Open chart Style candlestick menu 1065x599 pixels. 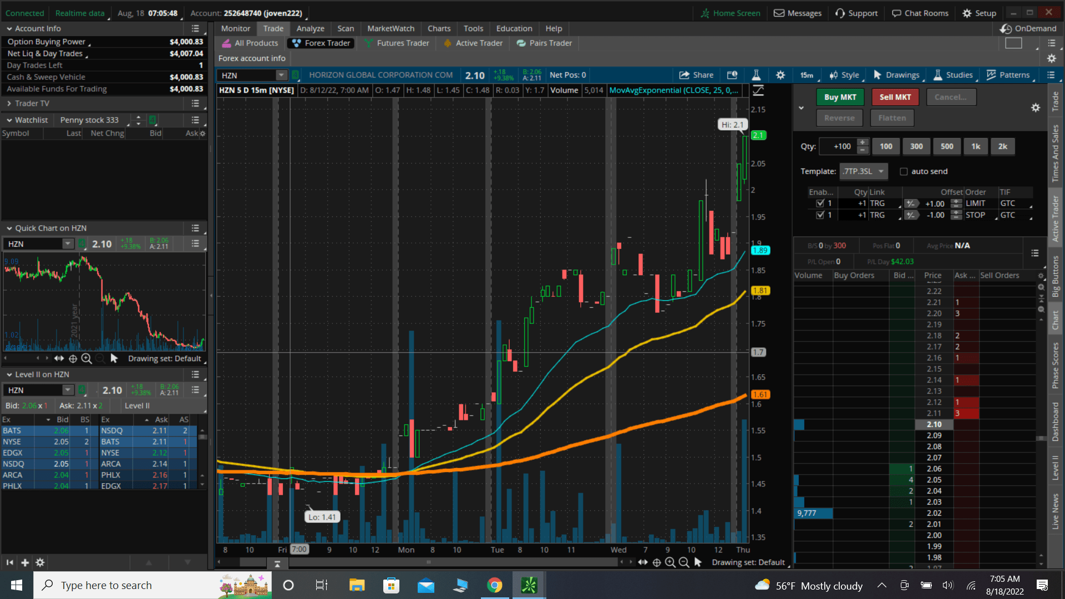coord(844,75)
